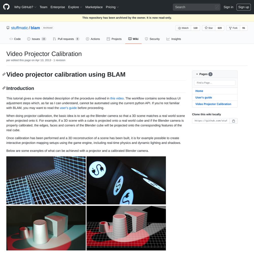The height and width of the screenshot is (254, 254).
Task: Open the Security tab
Action: click(x=152, y=39)
